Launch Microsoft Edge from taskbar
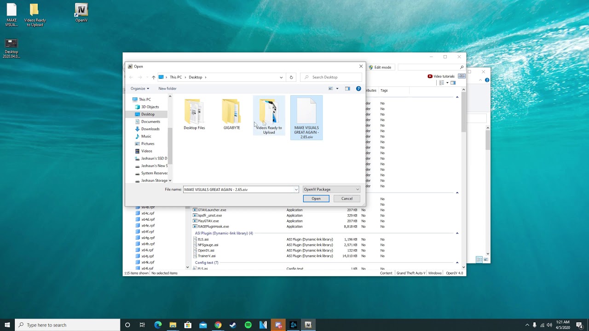 [x=158, y=325]
